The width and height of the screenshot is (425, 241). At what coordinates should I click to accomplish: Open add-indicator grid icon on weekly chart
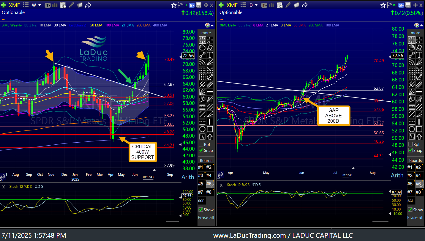point(63,5)
